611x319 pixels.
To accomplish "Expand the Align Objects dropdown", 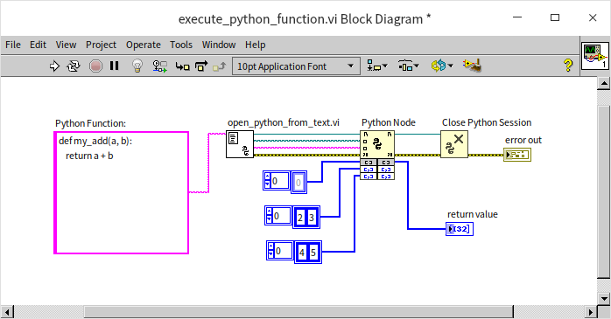I will click(x=377, y=66).
